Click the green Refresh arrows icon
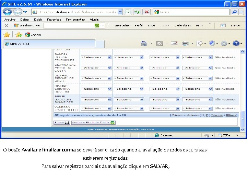247x185 pixels. click(x=137, y=12)
